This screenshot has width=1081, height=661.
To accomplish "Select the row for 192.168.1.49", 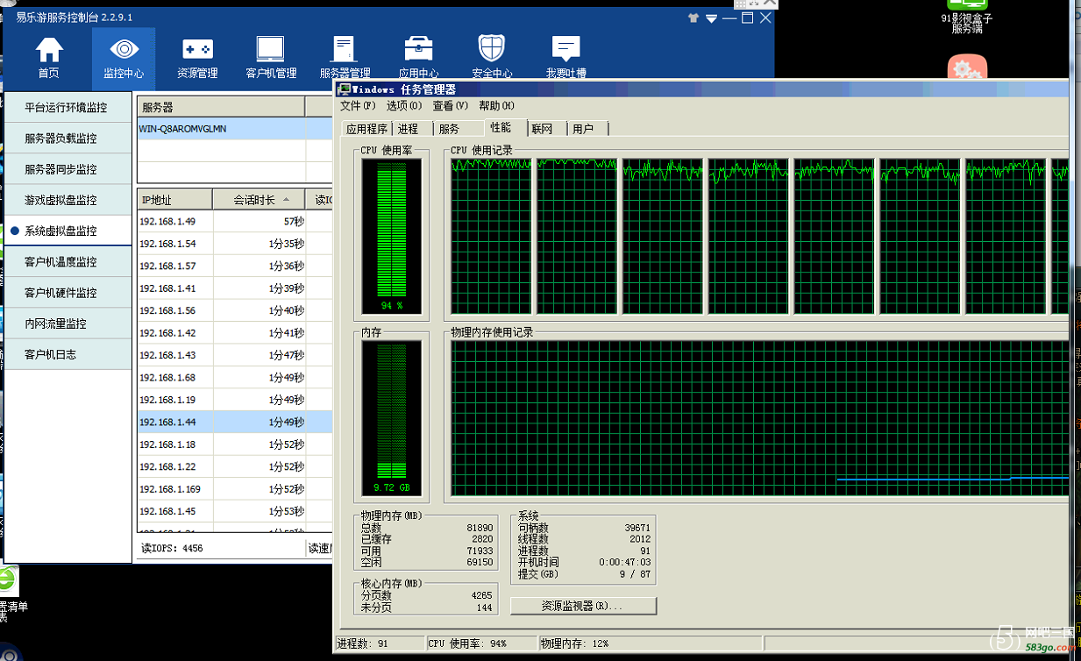I will click(x=235, y=222).
